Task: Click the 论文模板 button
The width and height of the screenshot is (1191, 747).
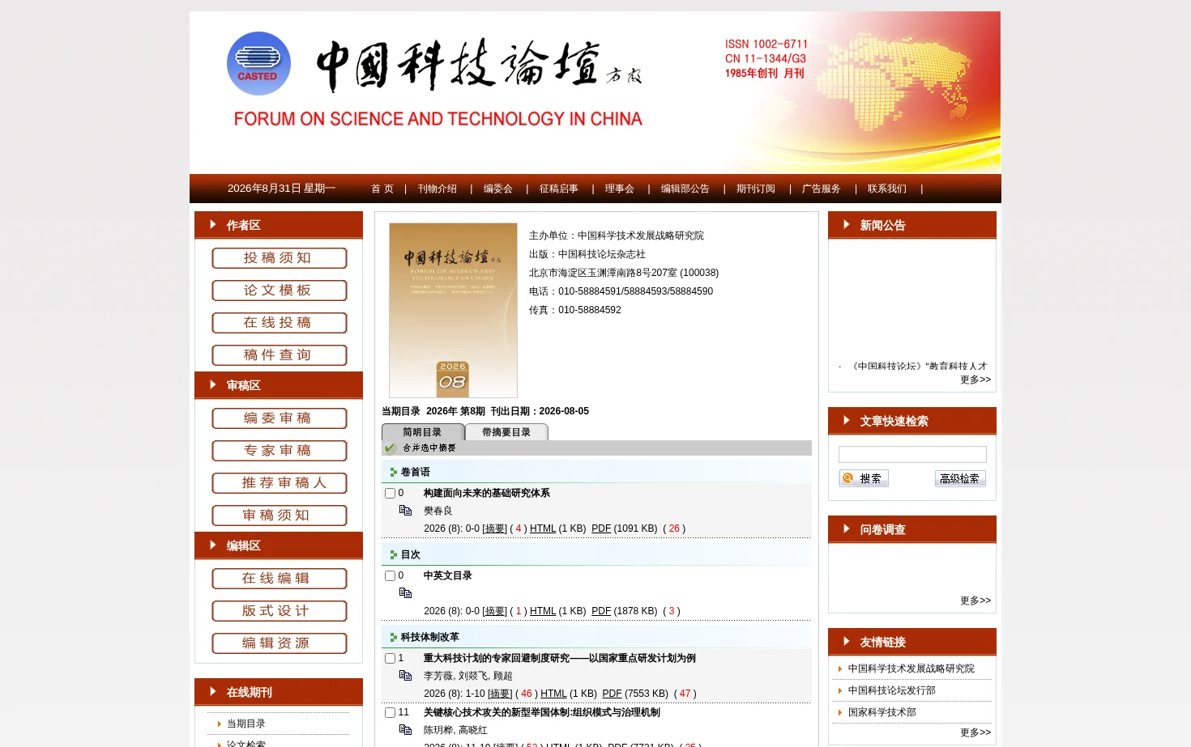Action: coord(280,291)
